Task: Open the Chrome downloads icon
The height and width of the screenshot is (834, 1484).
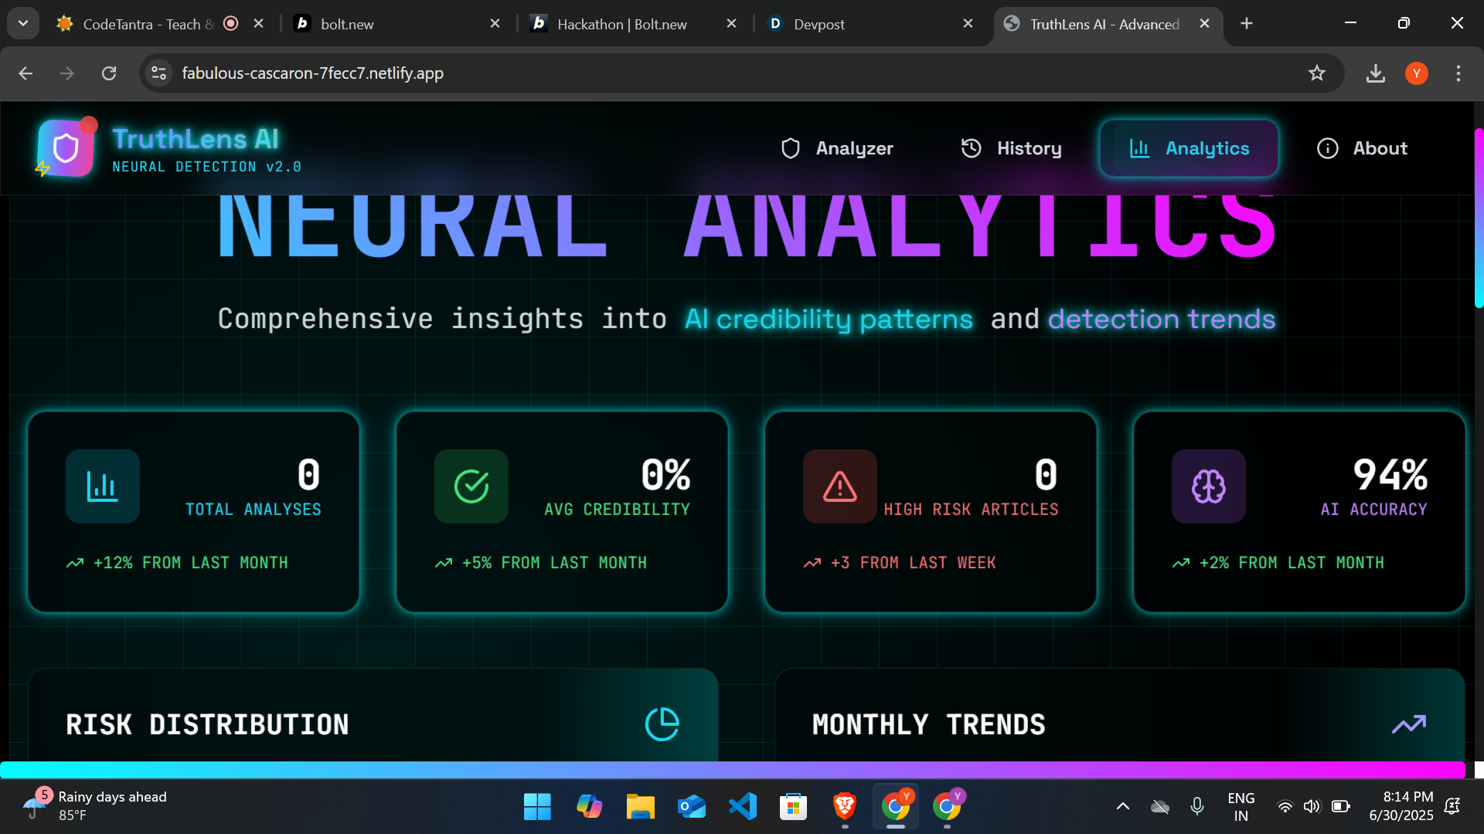Action: coord(1375,73)
